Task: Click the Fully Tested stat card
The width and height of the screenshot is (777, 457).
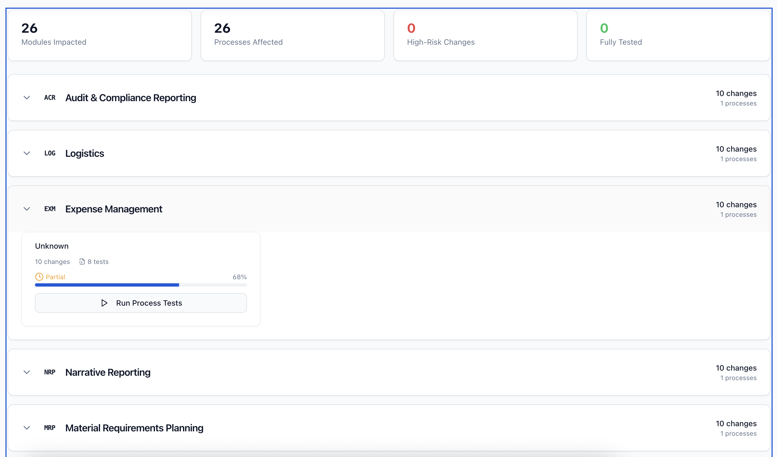Action: [x=677, y=35]
